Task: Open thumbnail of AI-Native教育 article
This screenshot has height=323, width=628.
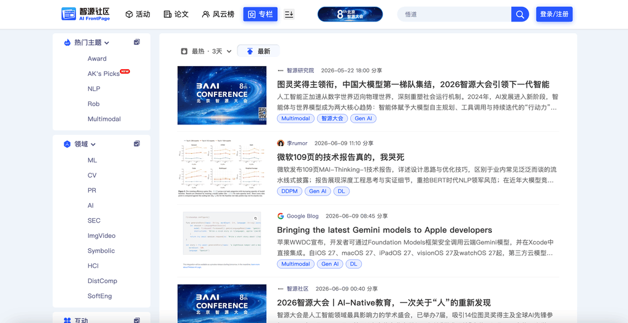Action: coord(222,304)
